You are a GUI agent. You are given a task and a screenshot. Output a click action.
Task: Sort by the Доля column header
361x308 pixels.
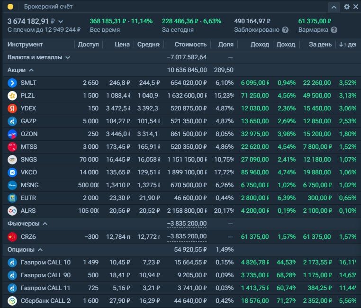point(226,45)
